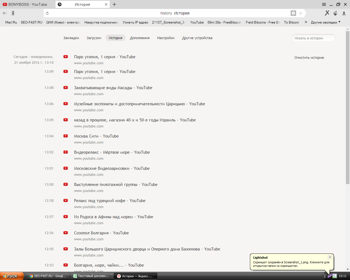Image resolution: width=350 pixels, height=280 pixels.
Task: Click the YouTube icon beside 'Захватывающие виды Масады'
Action: (66, 87)
